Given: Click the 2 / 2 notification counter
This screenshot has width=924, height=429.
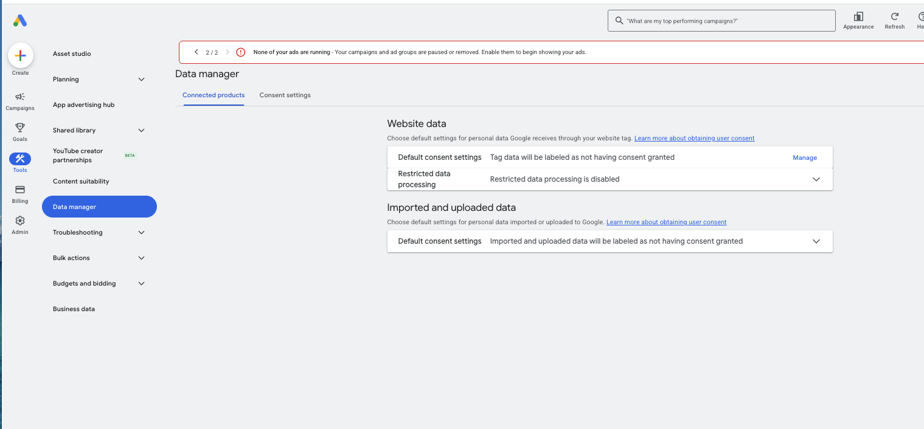Looking at the screenshot, I should click(212, 53).
